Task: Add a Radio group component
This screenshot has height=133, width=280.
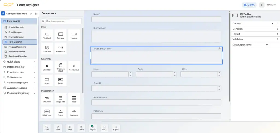Action: point(74,67)
